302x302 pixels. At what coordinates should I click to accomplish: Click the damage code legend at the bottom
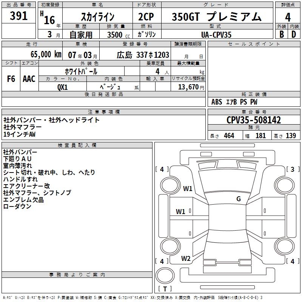(x=133, y=297)
